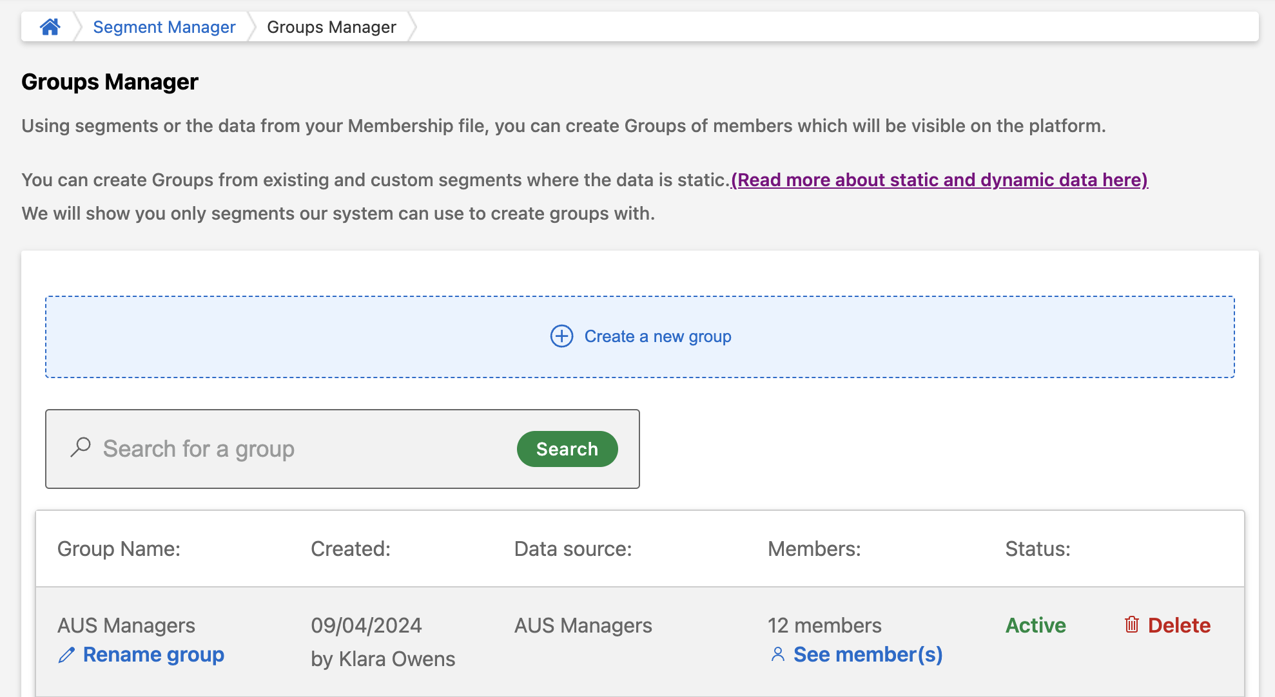
Task: Click Create a new group text
Action: [x=657, y=336]
